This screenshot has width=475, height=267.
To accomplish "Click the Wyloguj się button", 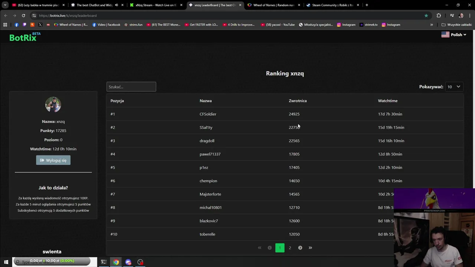I will click(x=53, y=160).
